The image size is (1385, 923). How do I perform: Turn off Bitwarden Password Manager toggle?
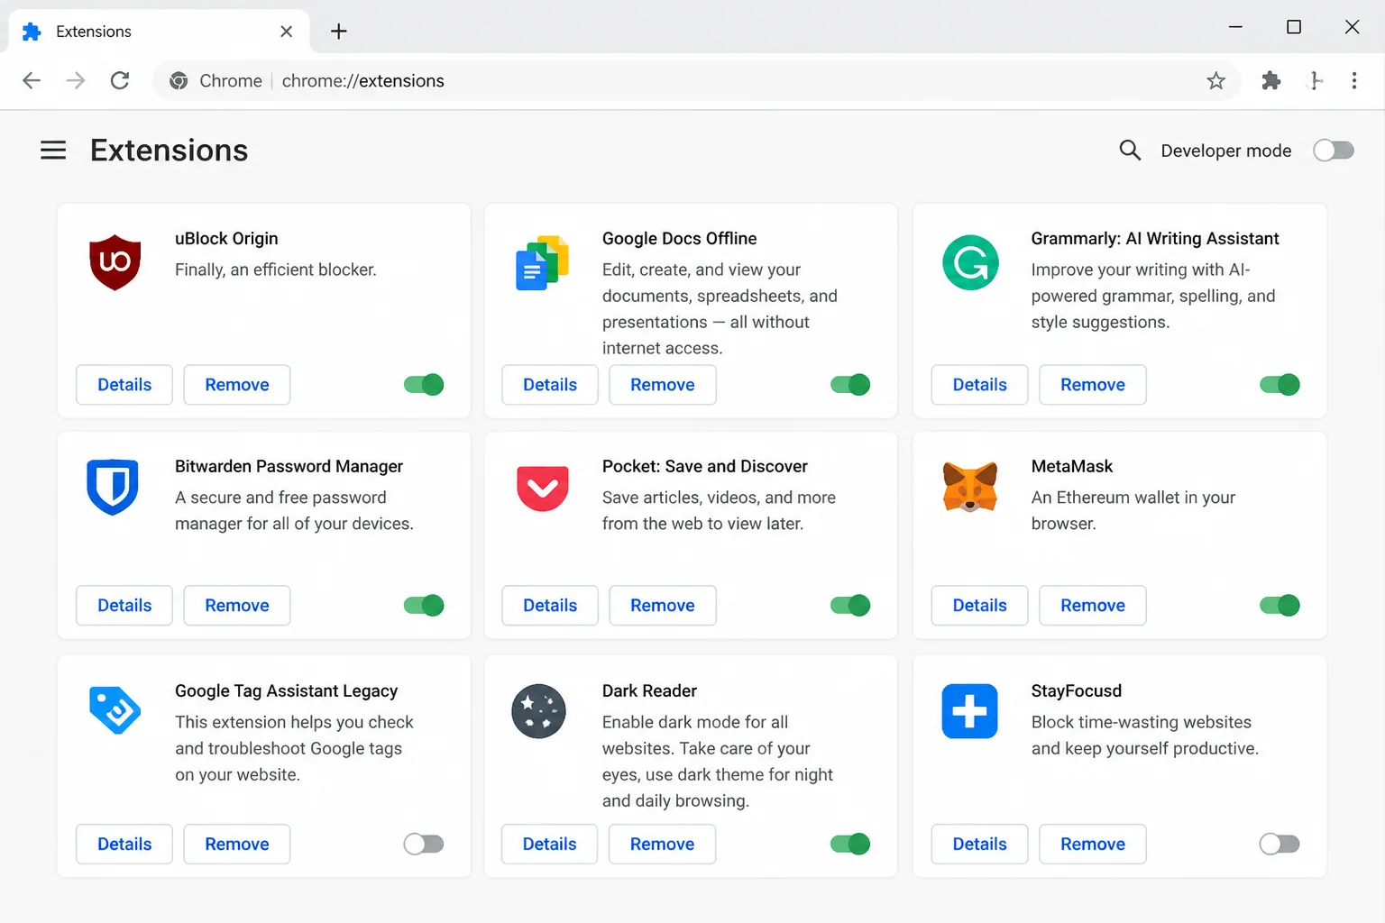(x=424, y=605)
